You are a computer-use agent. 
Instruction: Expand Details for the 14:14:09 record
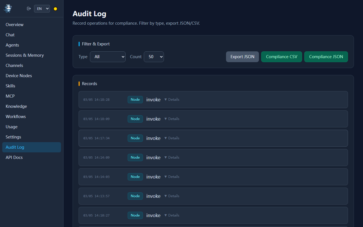172,157
